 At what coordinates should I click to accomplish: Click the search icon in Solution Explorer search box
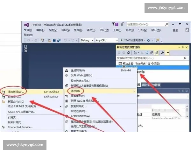tap(185, 58)
